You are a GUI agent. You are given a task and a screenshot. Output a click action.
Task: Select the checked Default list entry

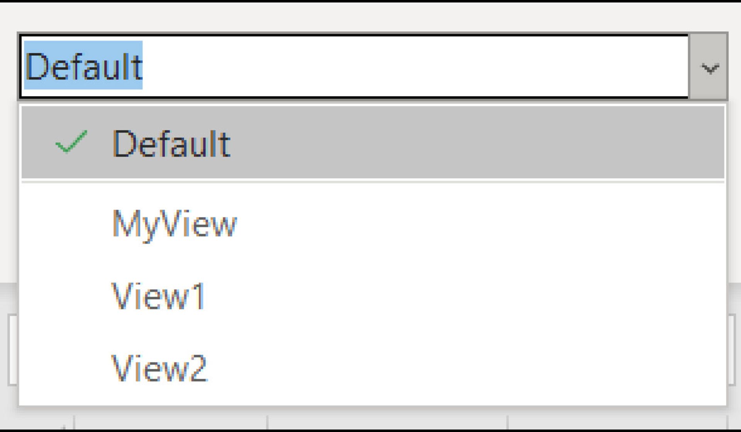point(373,142)
